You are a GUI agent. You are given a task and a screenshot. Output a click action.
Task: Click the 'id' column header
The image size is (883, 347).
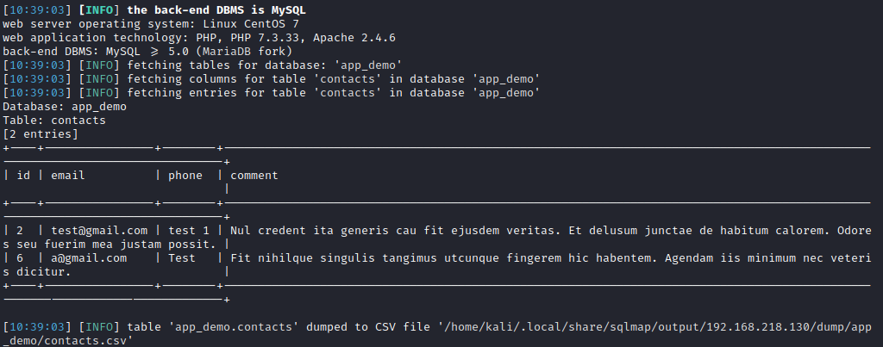(23, 176)
